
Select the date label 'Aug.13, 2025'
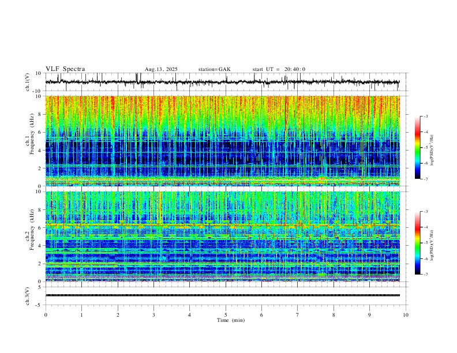(161, 69)
